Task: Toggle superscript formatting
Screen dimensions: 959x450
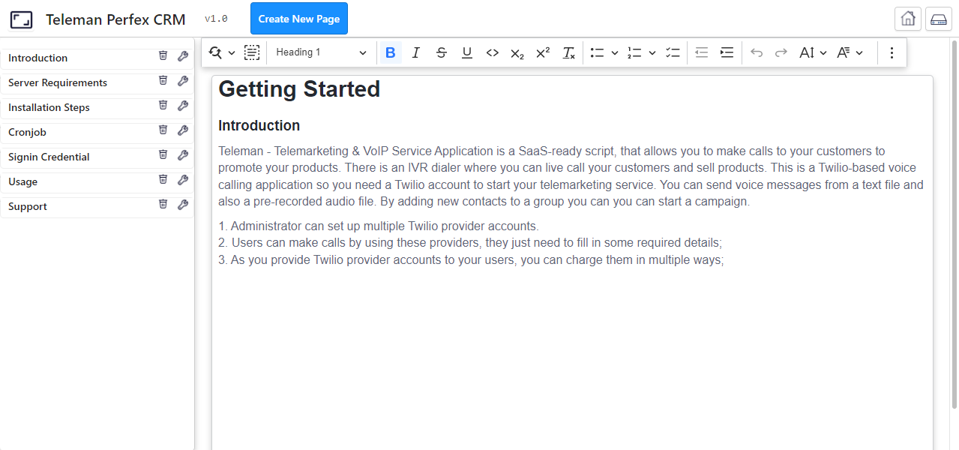Action: click(543, 52)
